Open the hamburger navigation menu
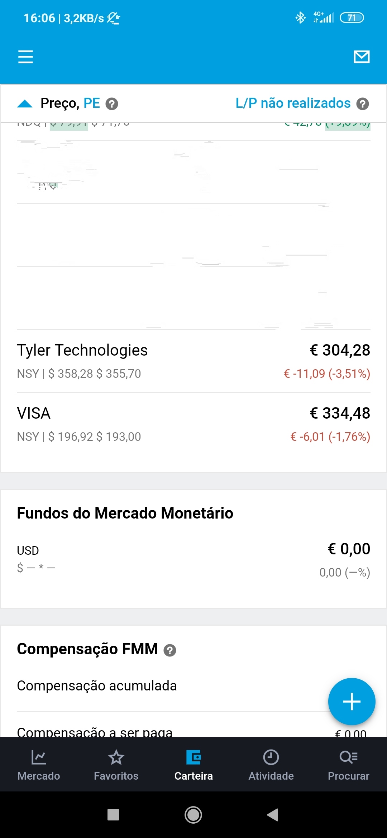Image resolution: width=387 pixels, height=838 pixels. [x=25, y=57]
